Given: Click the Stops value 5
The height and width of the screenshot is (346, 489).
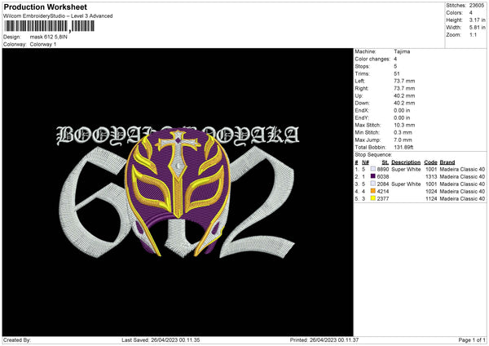Looking at the screenshot, I should (395, 66).
